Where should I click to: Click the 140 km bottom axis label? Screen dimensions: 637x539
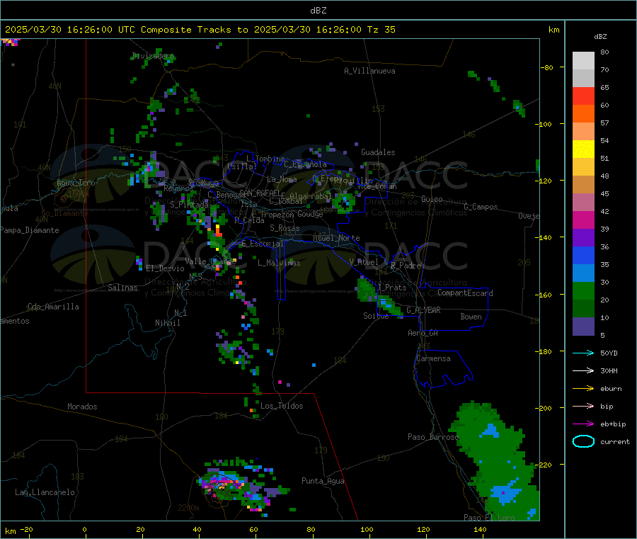480,529
